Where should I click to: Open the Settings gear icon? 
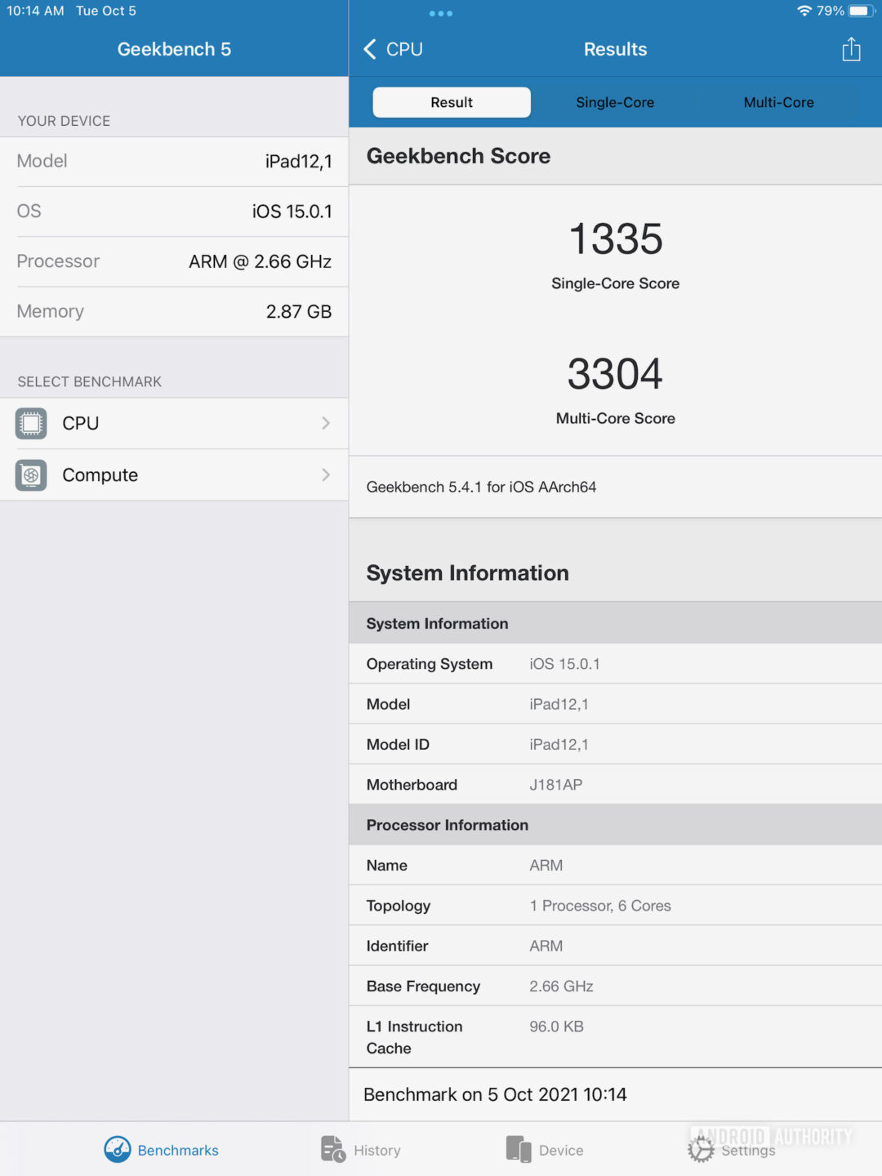[x=702, y=1149]
